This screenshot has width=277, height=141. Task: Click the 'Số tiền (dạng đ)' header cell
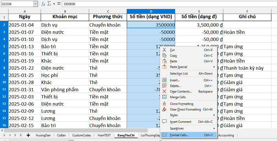point(199,17)
